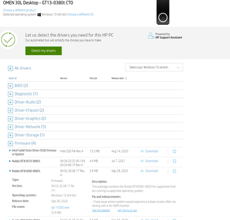Image resolution: width=230 pixels, height=220 pixels.
Task: Expand the Driver-Audio (2) category
Action: (x=10, y=102)
